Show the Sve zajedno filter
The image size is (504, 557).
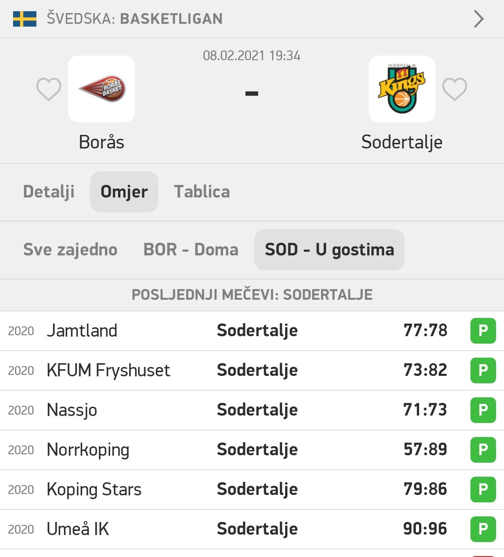(x=70, y=250)
